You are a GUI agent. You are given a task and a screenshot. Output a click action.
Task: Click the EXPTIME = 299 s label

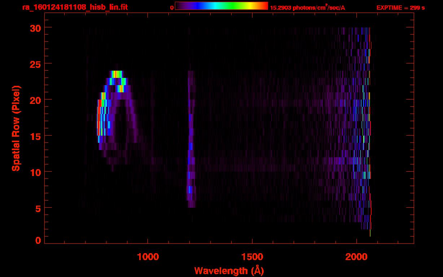(x=400, y=8)
